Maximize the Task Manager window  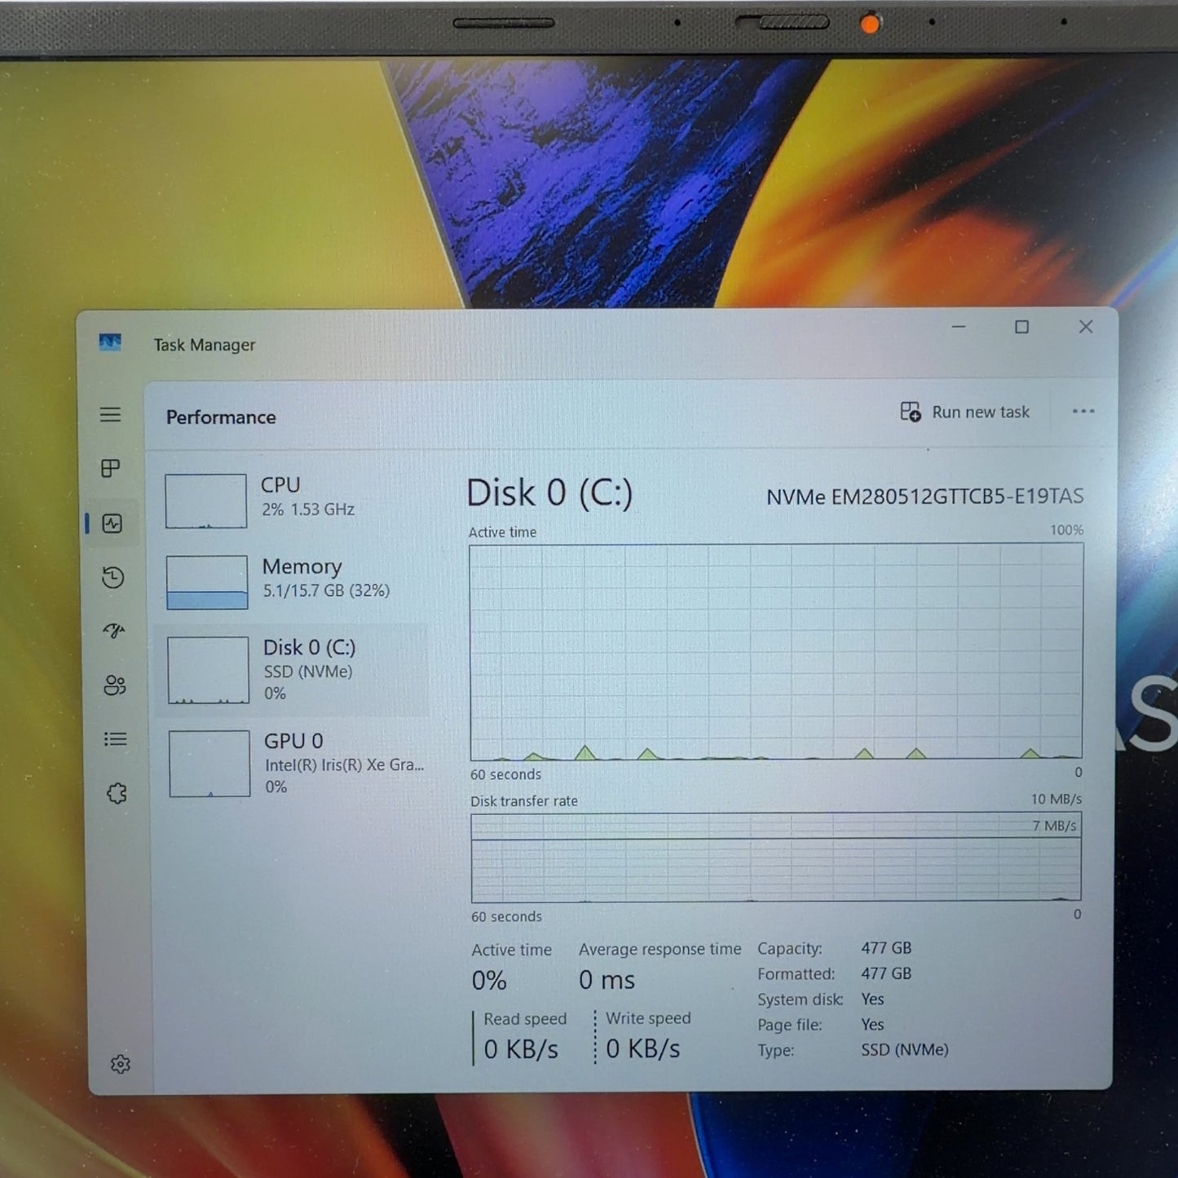click(x=1021, y=327)
